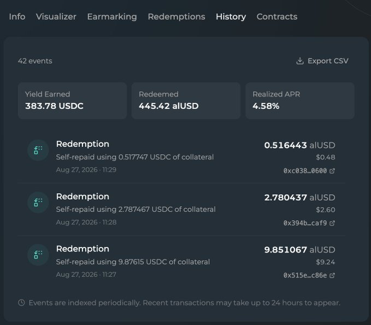371x325 pixels.
Task: Click the dollar value '$9.24'
Action: pyautogui.click(x=326, y=262)
